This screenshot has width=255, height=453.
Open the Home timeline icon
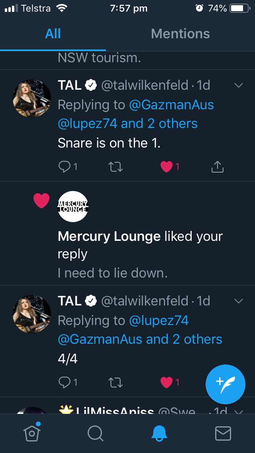(x=32, y=433)
